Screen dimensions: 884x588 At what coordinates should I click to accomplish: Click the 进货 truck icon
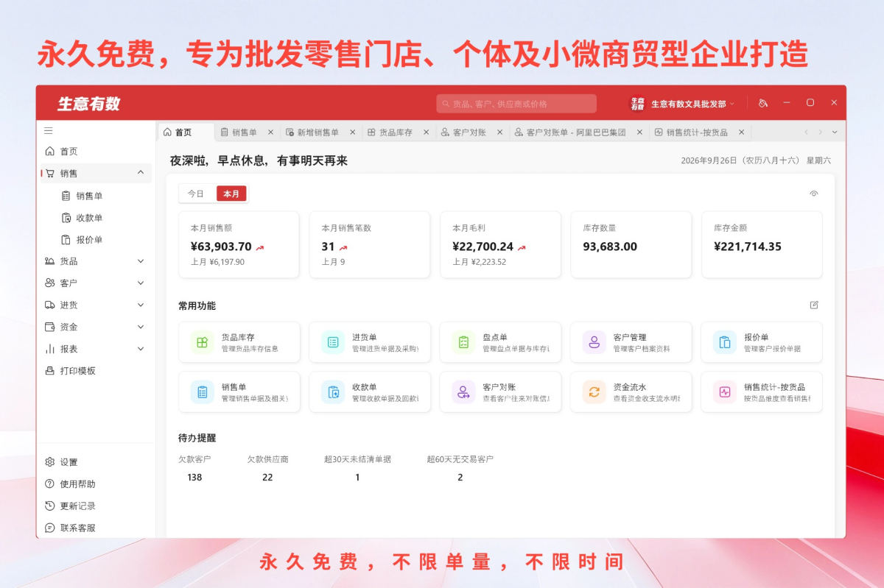pos(50,305)
